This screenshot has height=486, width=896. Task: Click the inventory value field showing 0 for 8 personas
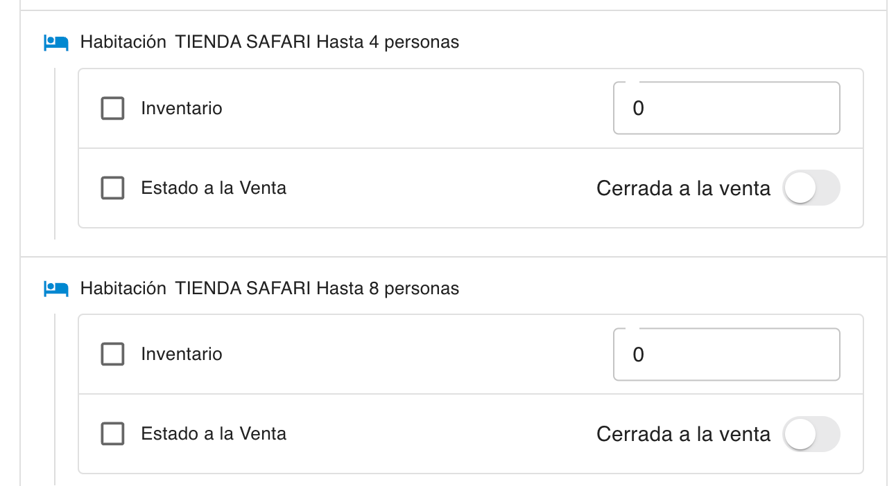tap(726, 354)
